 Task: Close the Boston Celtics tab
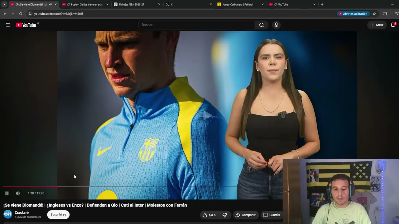click(x=107, y=4)
